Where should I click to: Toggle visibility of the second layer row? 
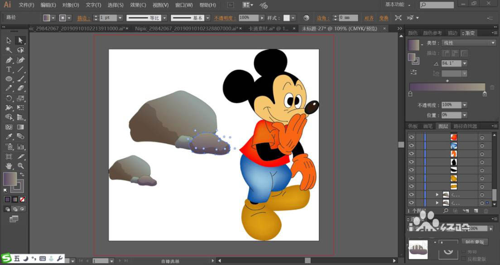[x=411, y=145]
